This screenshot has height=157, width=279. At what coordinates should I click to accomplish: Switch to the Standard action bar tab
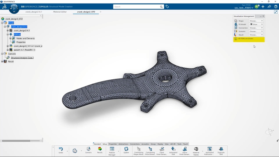pos(97,144)
